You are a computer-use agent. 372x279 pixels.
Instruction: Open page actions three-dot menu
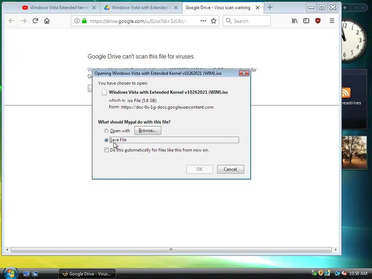pyautogui.click(x=203, y=21)
